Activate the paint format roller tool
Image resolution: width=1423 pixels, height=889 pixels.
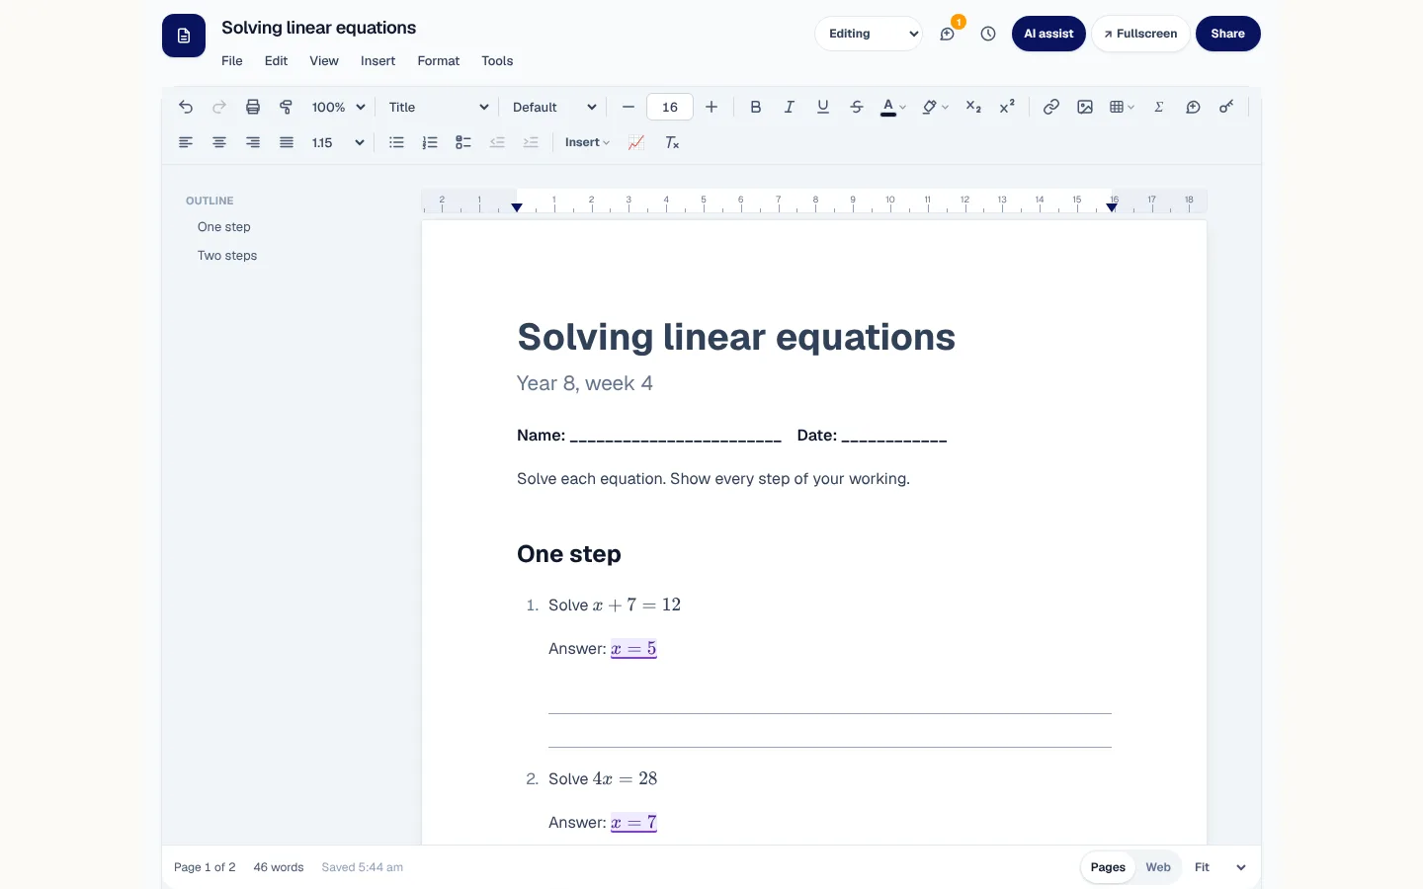click(x=287, y=107)
